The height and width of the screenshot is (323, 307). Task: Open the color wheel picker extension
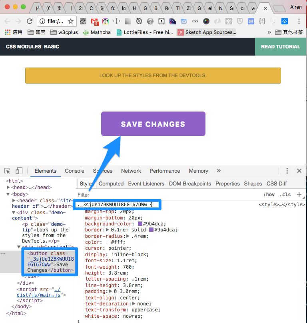click(206, 21)
